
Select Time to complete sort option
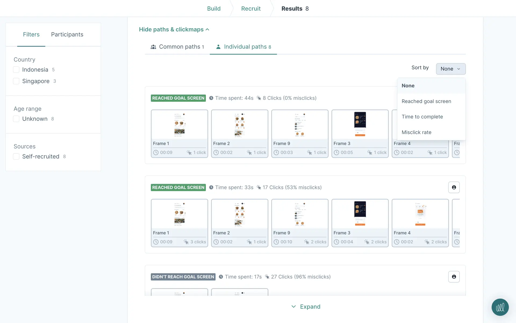point(422,117)
